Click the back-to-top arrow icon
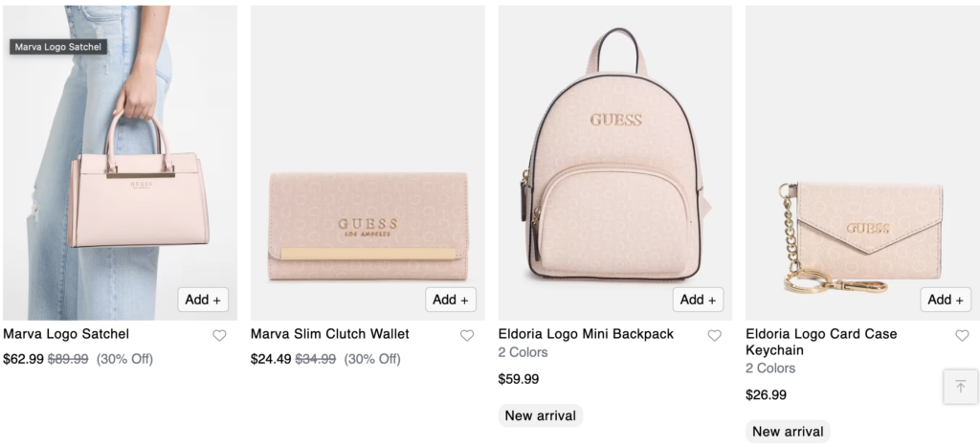Image resolution: width=980 pixels, height=447 pixels. click(961, 387)
